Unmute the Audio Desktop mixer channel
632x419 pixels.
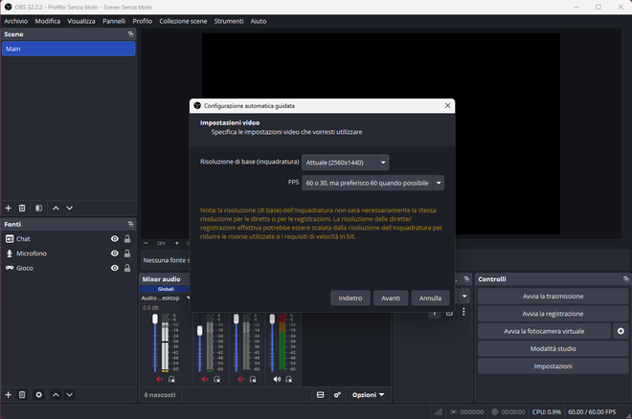coord(160,379)
